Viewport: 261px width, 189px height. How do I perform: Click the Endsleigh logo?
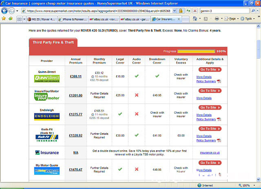point(47,116)
